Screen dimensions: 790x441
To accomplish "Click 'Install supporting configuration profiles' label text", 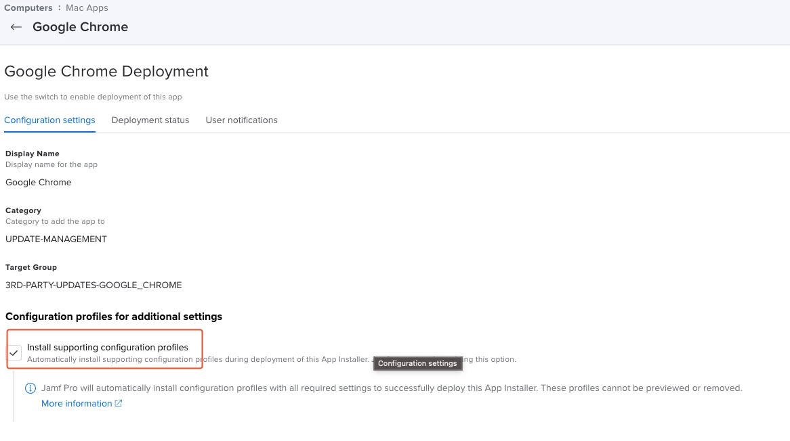I will [x=107, y=348].
